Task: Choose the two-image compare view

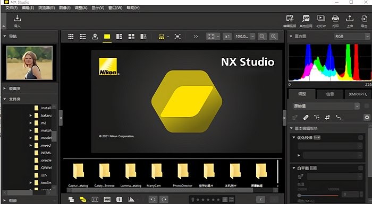Action: 119,37
